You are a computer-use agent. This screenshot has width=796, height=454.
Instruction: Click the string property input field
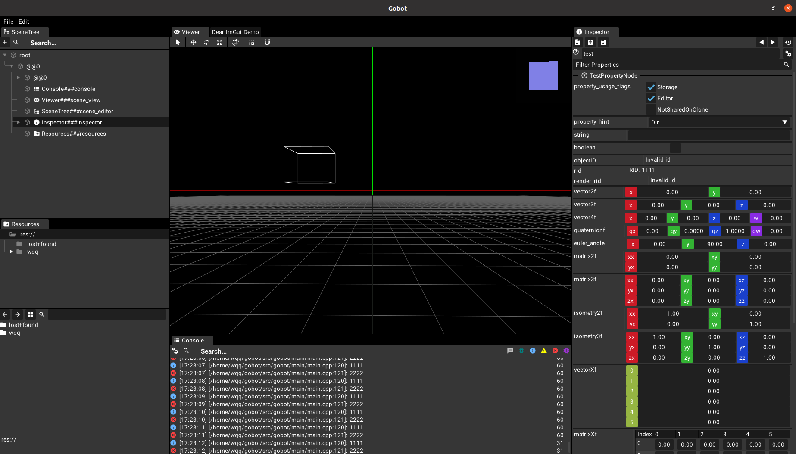pos(709,135)
